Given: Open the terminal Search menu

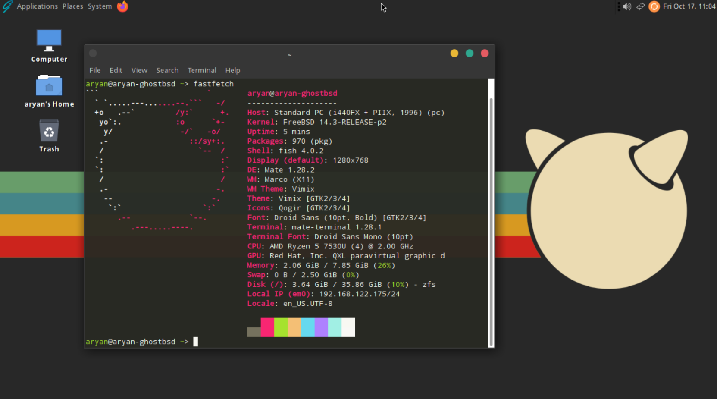Looking at the screenshot, I should click(167, 70).
